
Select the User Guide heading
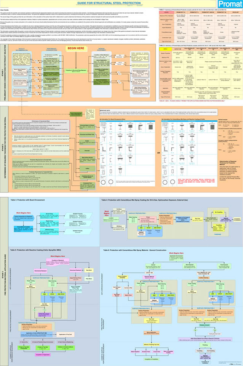[4, 10]
